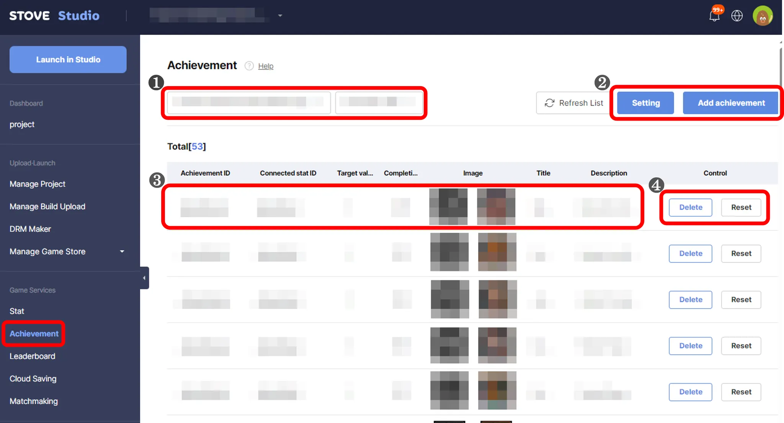Click Reset on the second achievement row
This screenshot has height=423, width=784.
741,253
